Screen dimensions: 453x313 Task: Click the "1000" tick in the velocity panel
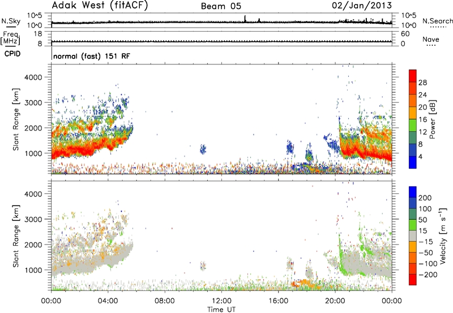click(x=33, y=270)
